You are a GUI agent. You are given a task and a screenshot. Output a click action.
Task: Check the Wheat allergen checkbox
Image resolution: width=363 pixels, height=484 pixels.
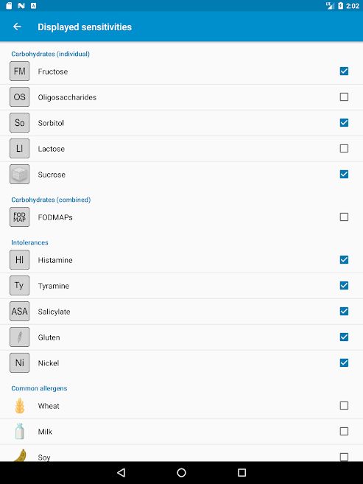pos(344,406)
